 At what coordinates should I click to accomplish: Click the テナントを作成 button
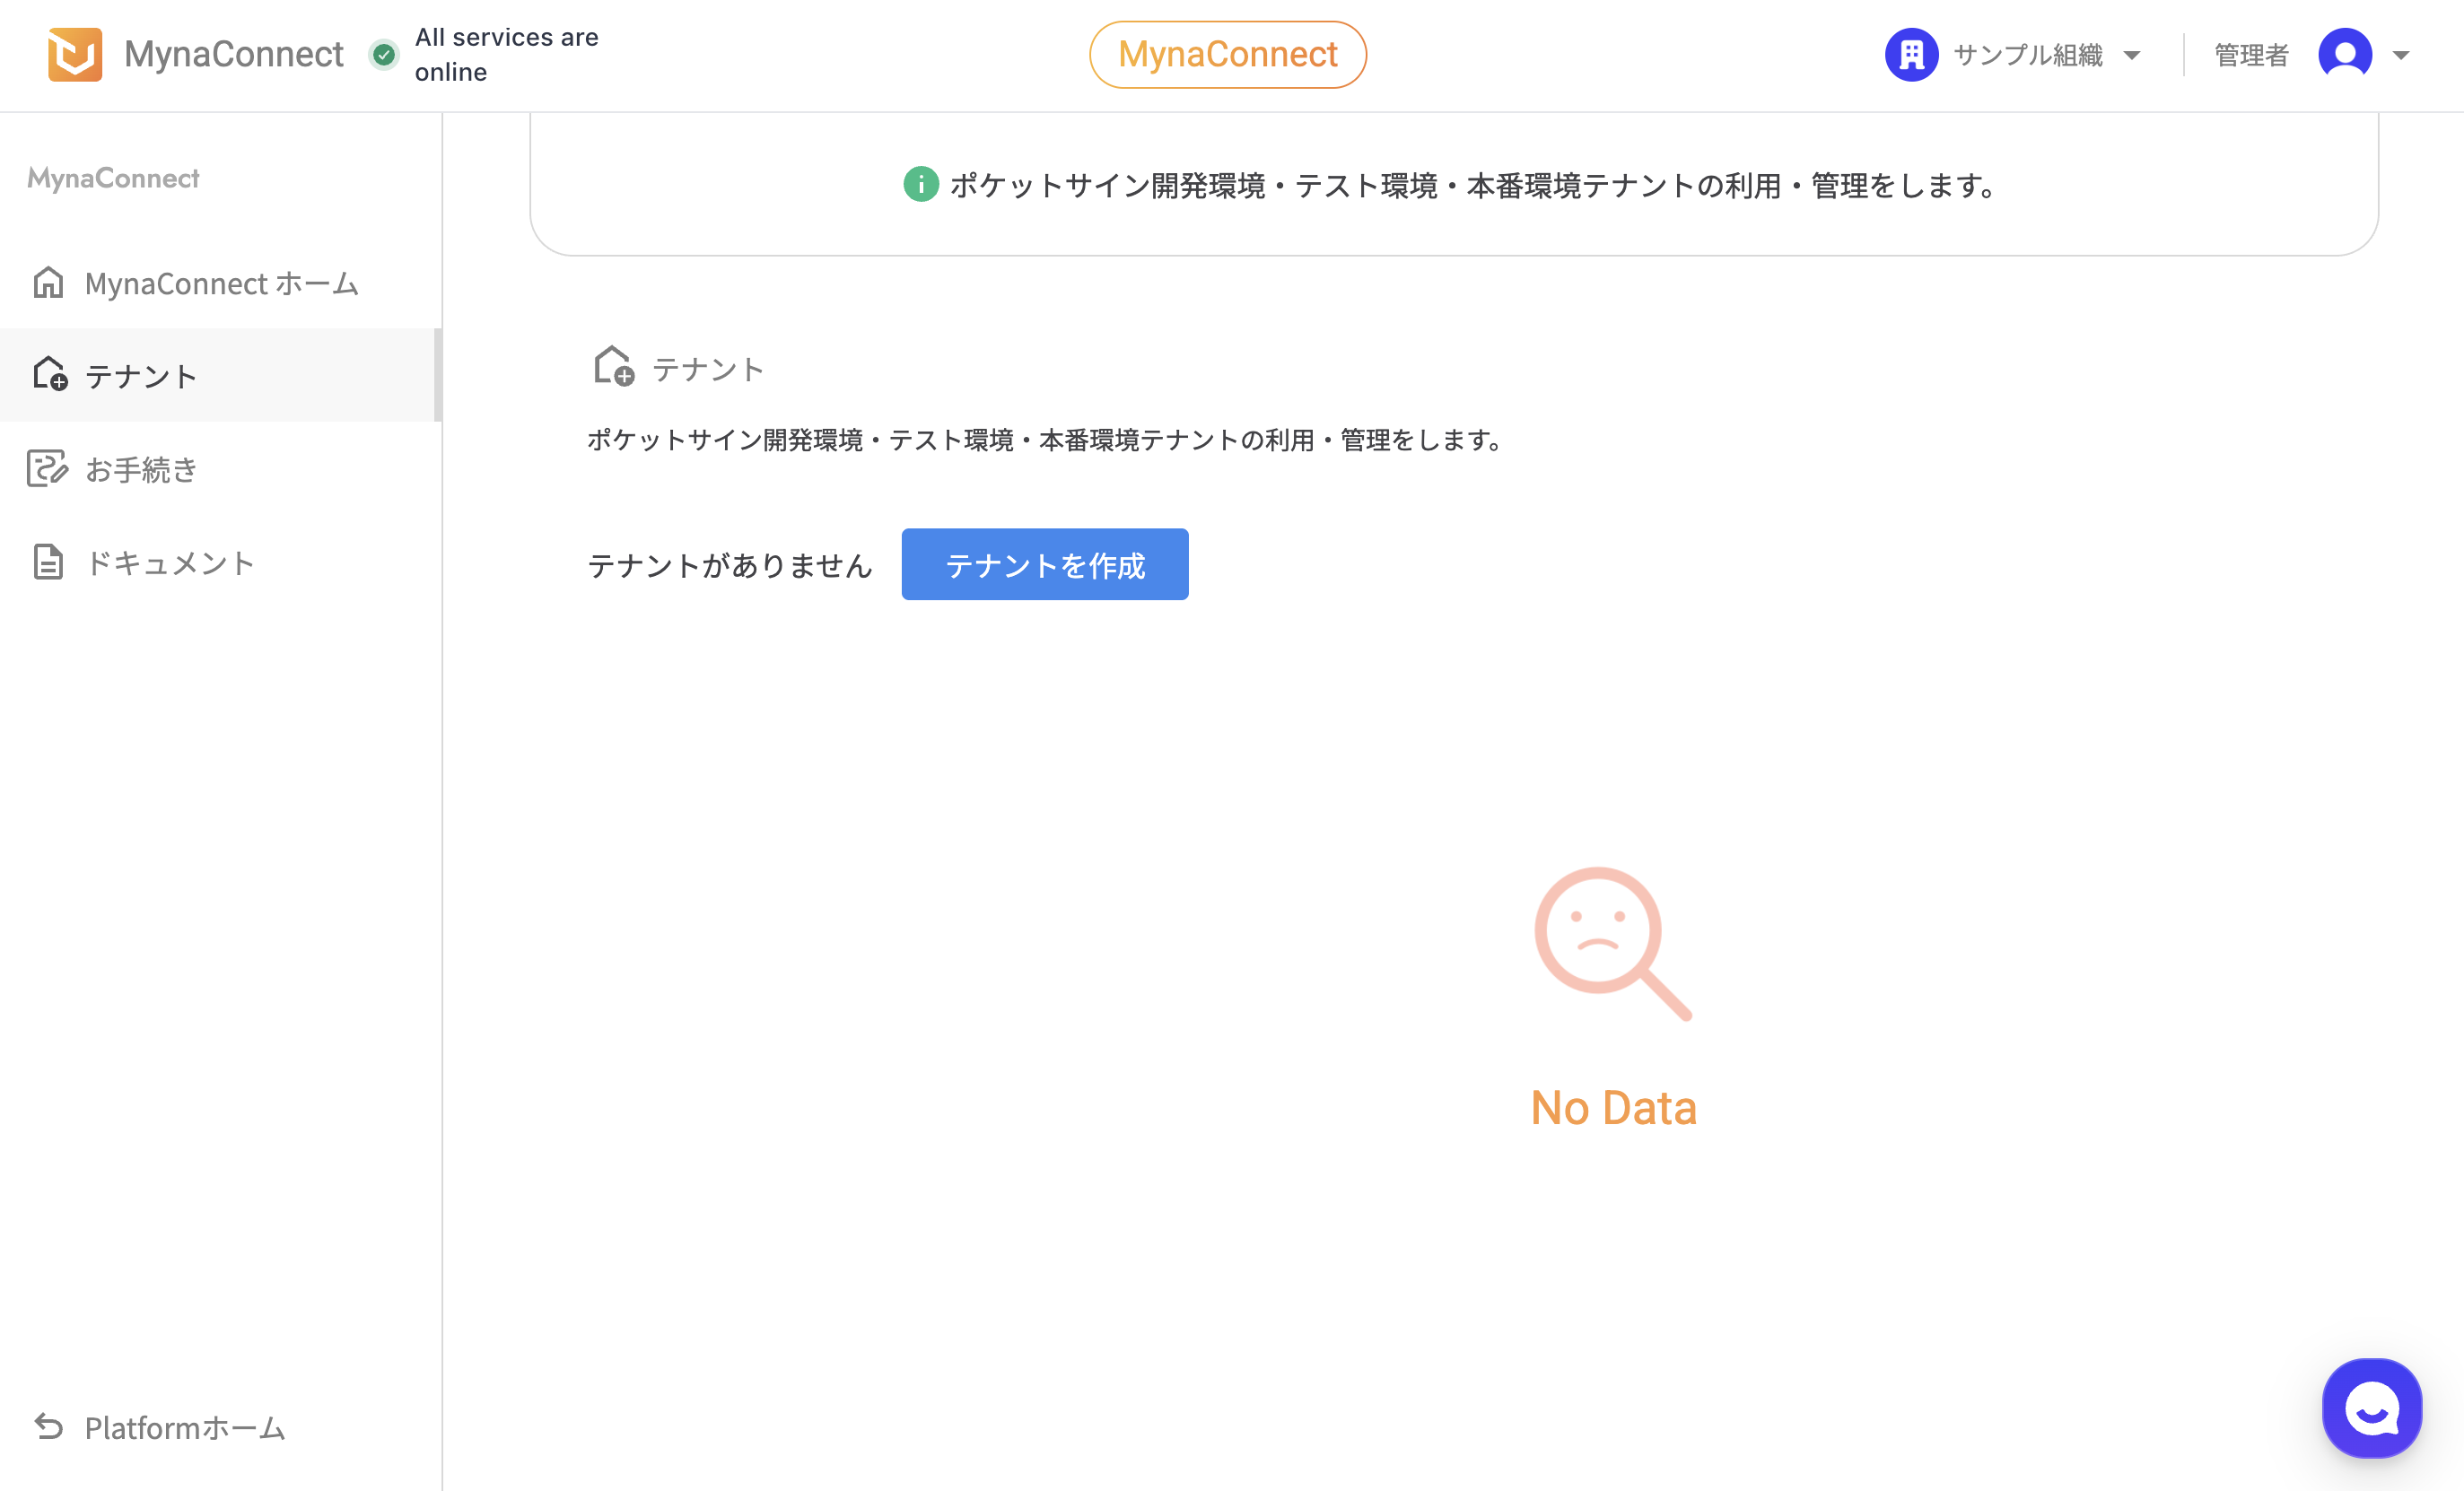1045,564
